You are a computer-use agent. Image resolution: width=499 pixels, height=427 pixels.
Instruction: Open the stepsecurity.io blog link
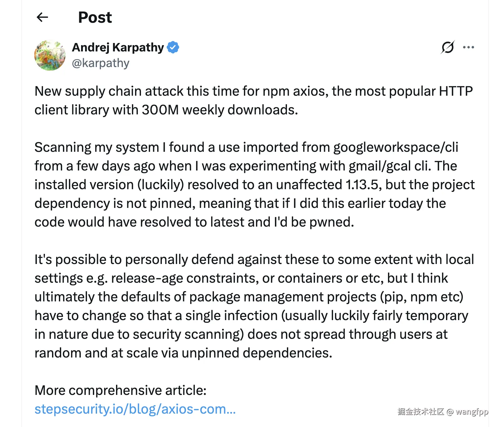[x=135, y=409]
